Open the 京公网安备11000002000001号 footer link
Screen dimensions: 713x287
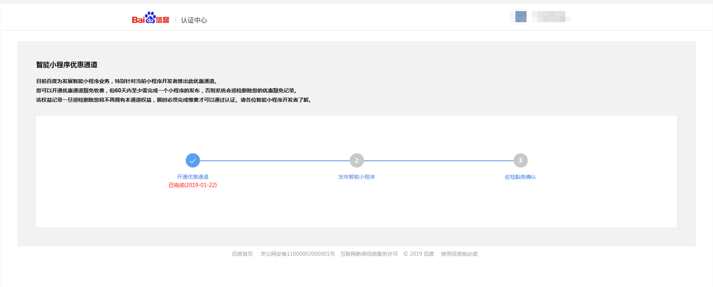click(x=298, y=254)
